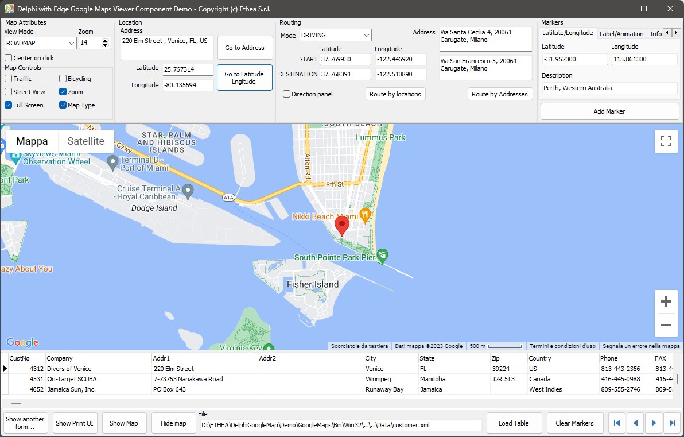The height and width of the screenshot is (437, 684).
Task: Click the Clear Markers button
Action: [574, 423]
